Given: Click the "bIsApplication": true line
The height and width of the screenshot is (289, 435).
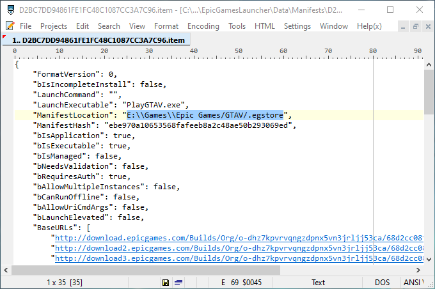Looking at the screenshot, I should point(84,136).
